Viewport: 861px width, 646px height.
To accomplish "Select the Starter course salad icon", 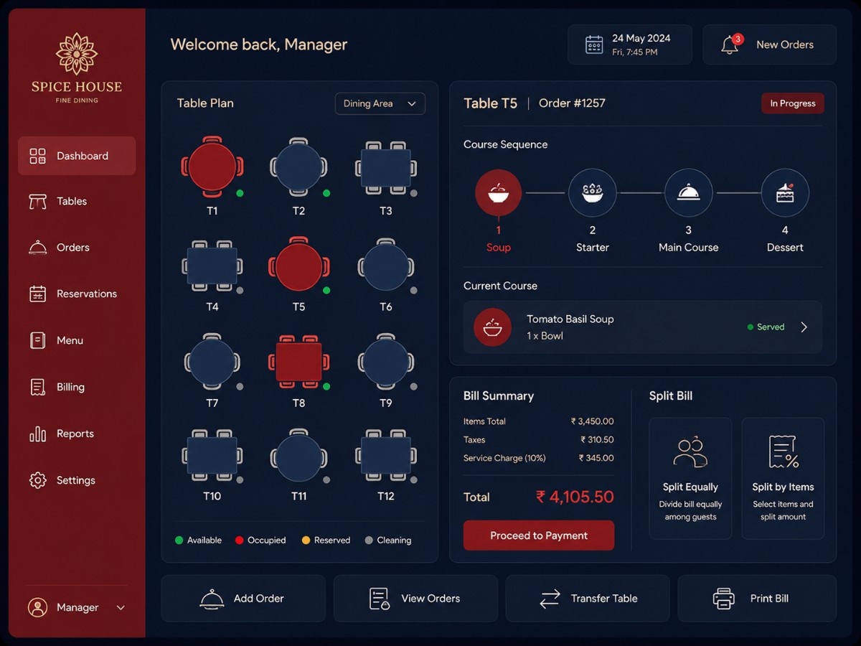I will tap(593, 192).
